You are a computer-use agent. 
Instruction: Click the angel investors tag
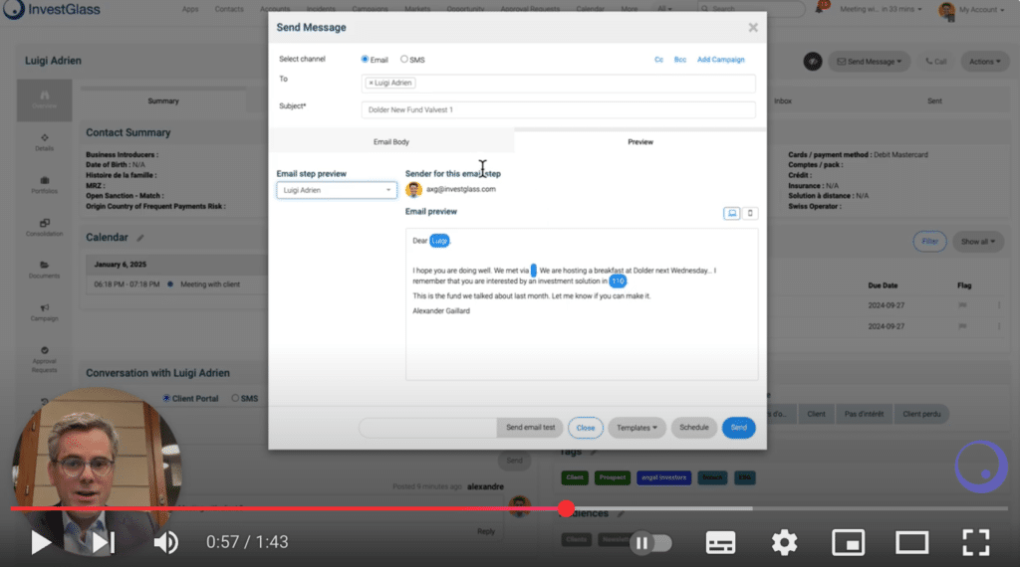point(663,477)
